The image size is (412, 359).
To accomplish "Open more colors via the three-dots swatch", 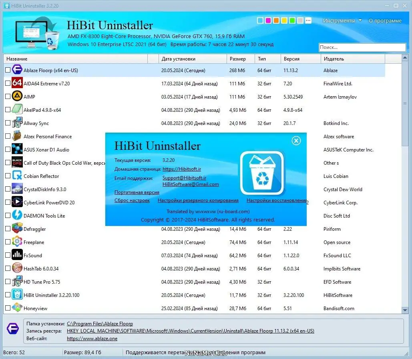I will pyautogui.click(x=308, y=20).
